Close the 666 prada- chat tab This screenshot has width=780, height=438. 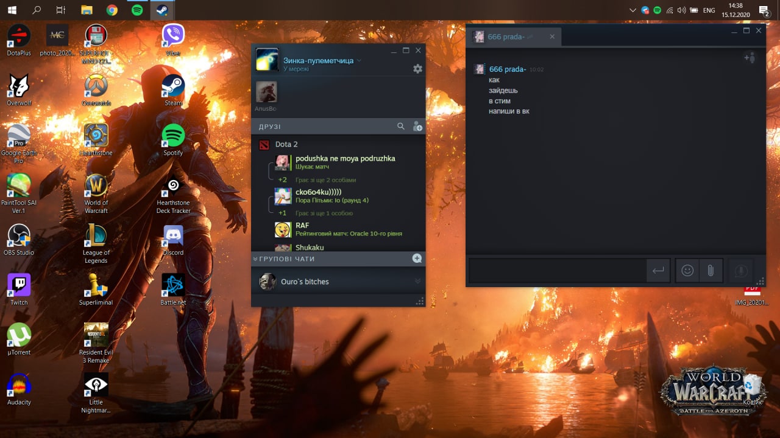(552, 36)
